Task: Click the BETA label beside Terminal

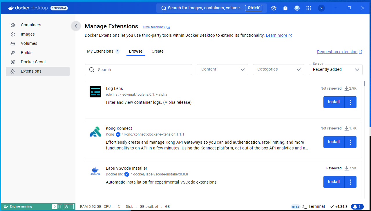Action: pos(296,207)
